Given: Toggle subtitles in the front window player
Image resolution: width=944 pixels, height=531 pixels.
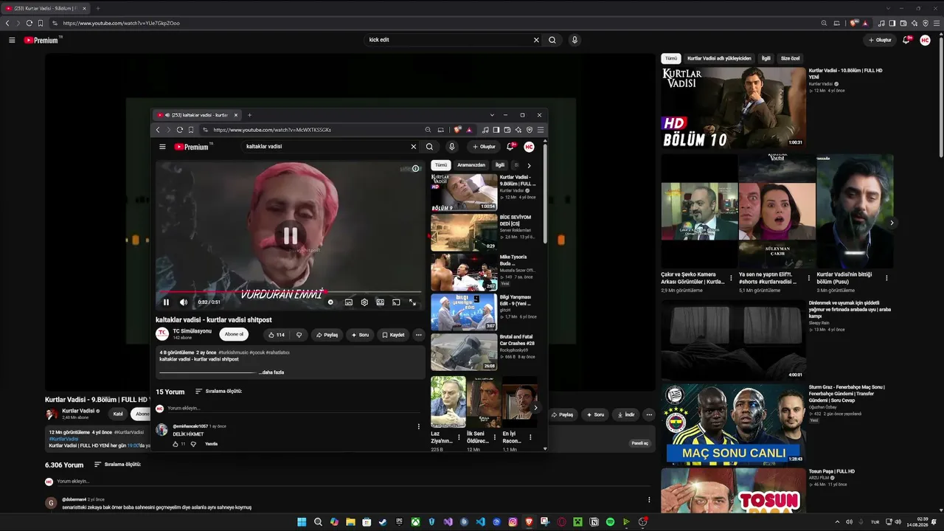Looking at the screenshot, I should [x=349, y=302].
